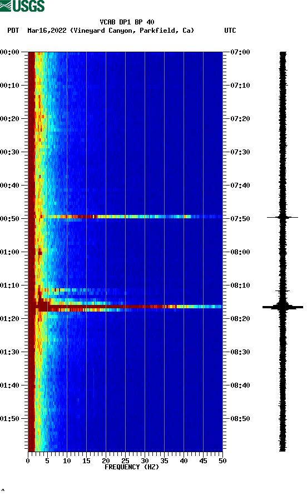Screen dimensions: 307x496
Task: Click the 'FREQUENCY (HZ)' axis title
Action: [x=131, y=467]
